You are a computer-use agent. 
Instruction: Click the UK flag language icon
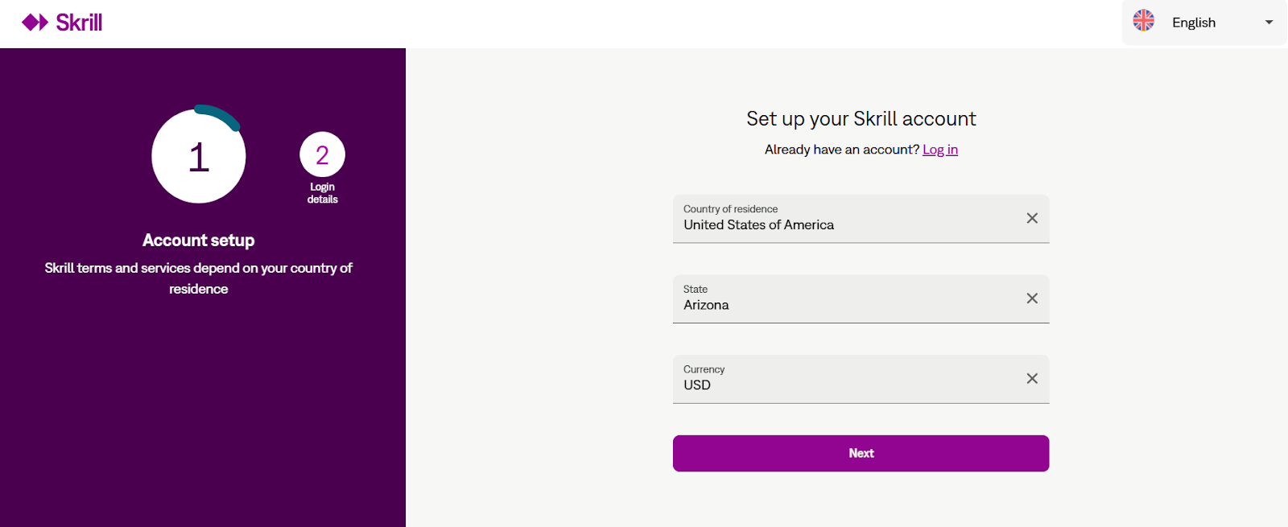(x=1143, y=21)
